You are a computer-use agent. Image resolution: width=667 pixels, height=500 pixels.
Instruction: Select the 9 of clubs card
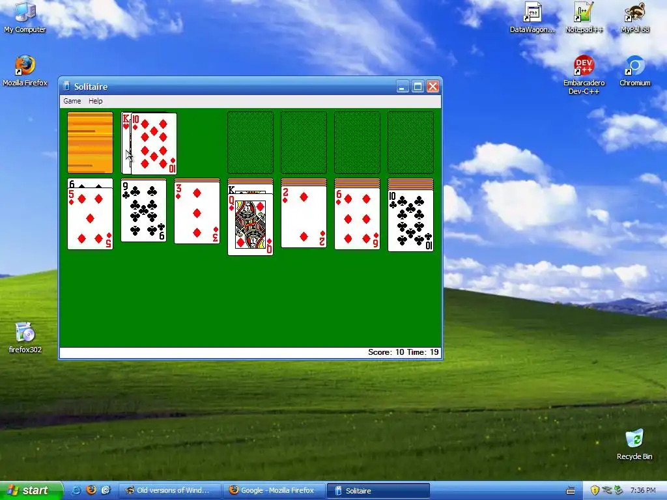pyautogui.click(x=143, y=211)
